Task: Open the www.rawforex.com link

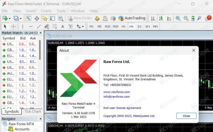Action: (117, 92)
